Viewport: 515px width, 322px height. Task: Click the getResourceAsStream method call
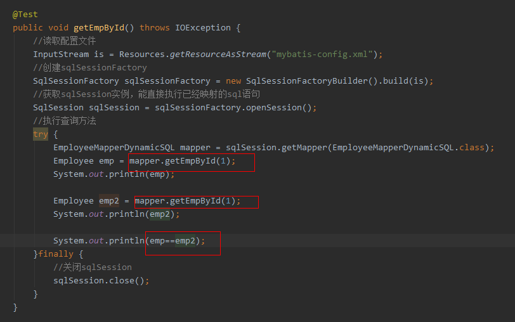(x=218, y=54)
